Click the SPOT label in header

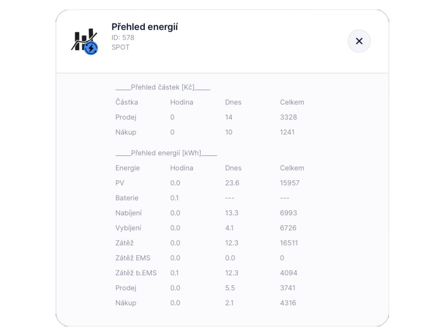(x=121, y=47)
